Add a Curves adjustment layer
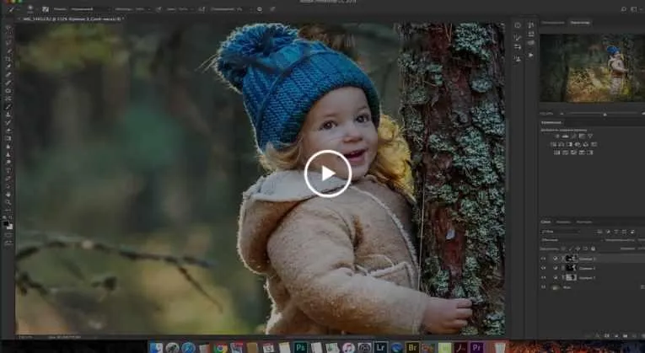This screenshot has width=645, height=353. (x=573, y=136)
